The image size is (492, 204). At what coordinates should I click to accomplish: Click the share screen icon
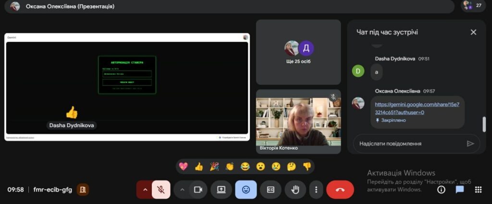tap(221, 190)
